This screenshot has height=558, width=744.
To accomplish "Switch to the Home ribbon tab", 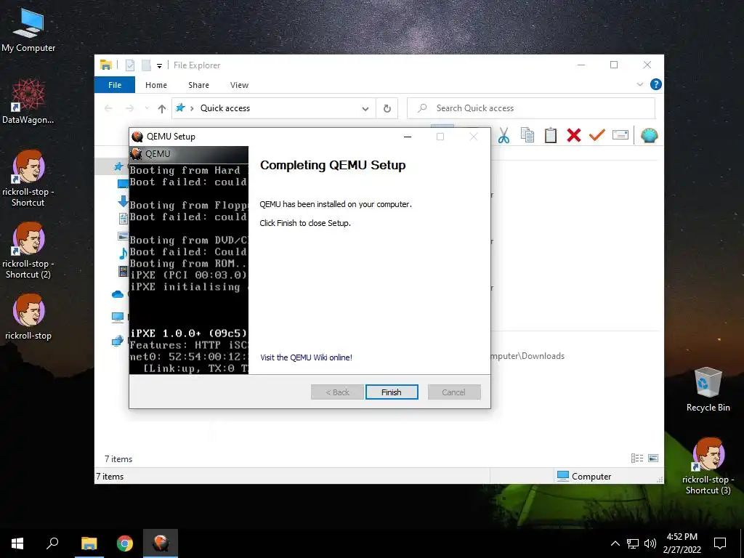I will (x=156, y=85).
